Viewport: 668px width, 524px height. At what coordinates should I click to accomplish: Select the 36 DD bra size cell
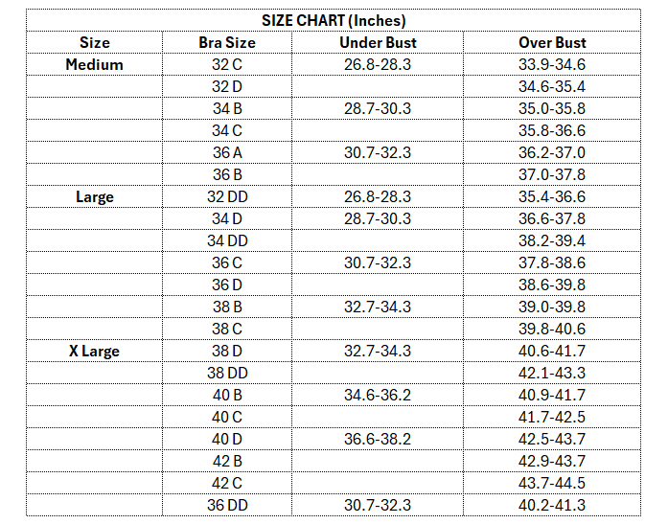tap(227, 505)
